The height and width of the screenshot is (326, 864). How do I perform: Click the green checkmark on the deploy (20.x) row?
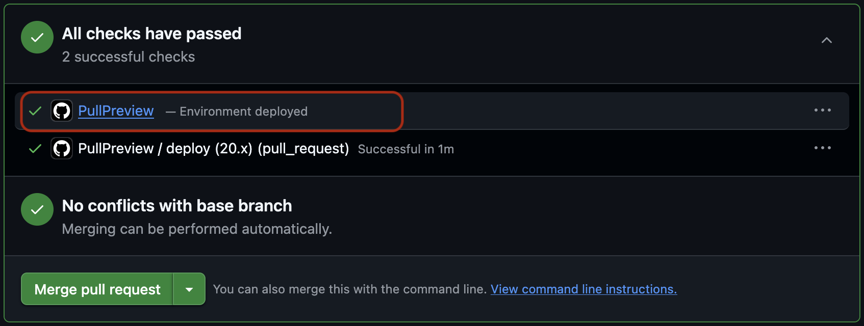coord(35,149)
